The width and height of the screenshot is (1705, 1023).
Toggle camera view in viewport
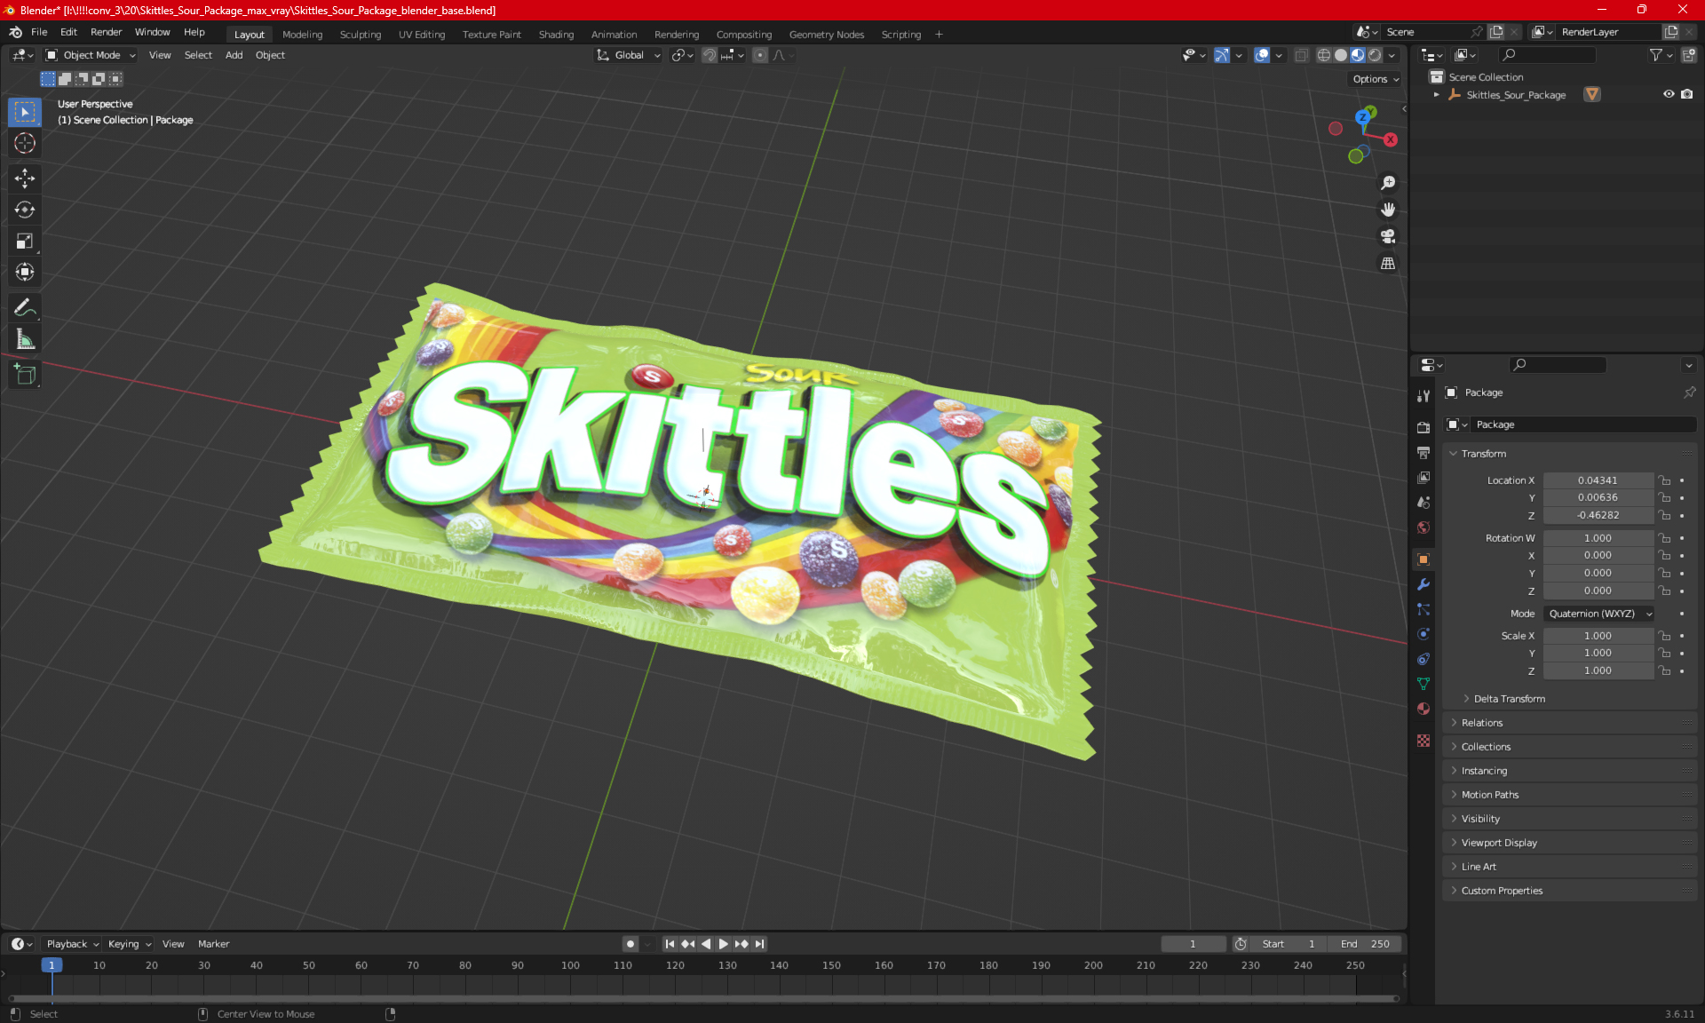click(x=1388, y=236)
